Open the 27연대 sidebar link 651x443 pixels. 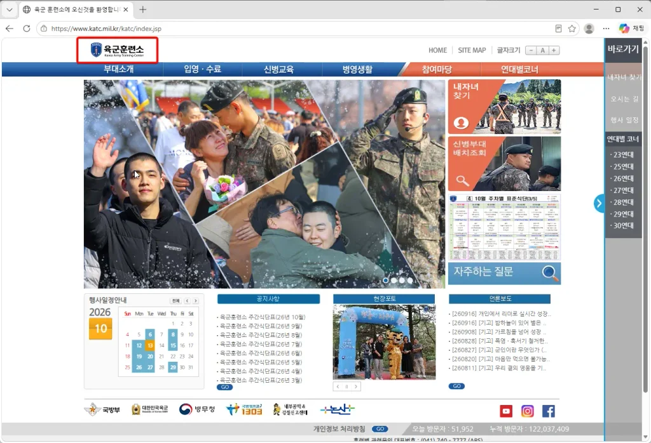[622, 190]
